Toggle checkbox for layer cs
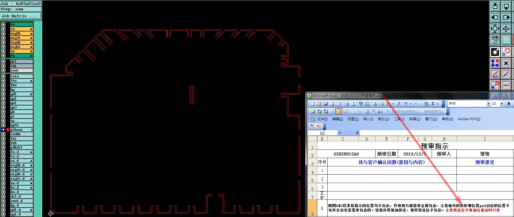The height and width of the screenshot is (217, 514). click(3, 29)
